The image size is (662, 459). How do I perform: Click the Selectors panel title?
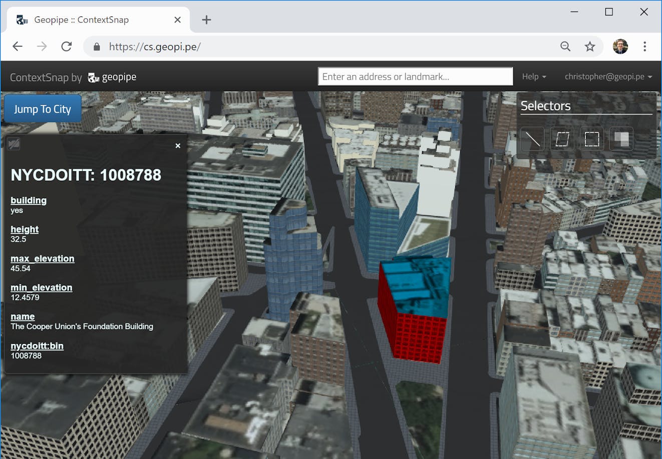[546, 106]
